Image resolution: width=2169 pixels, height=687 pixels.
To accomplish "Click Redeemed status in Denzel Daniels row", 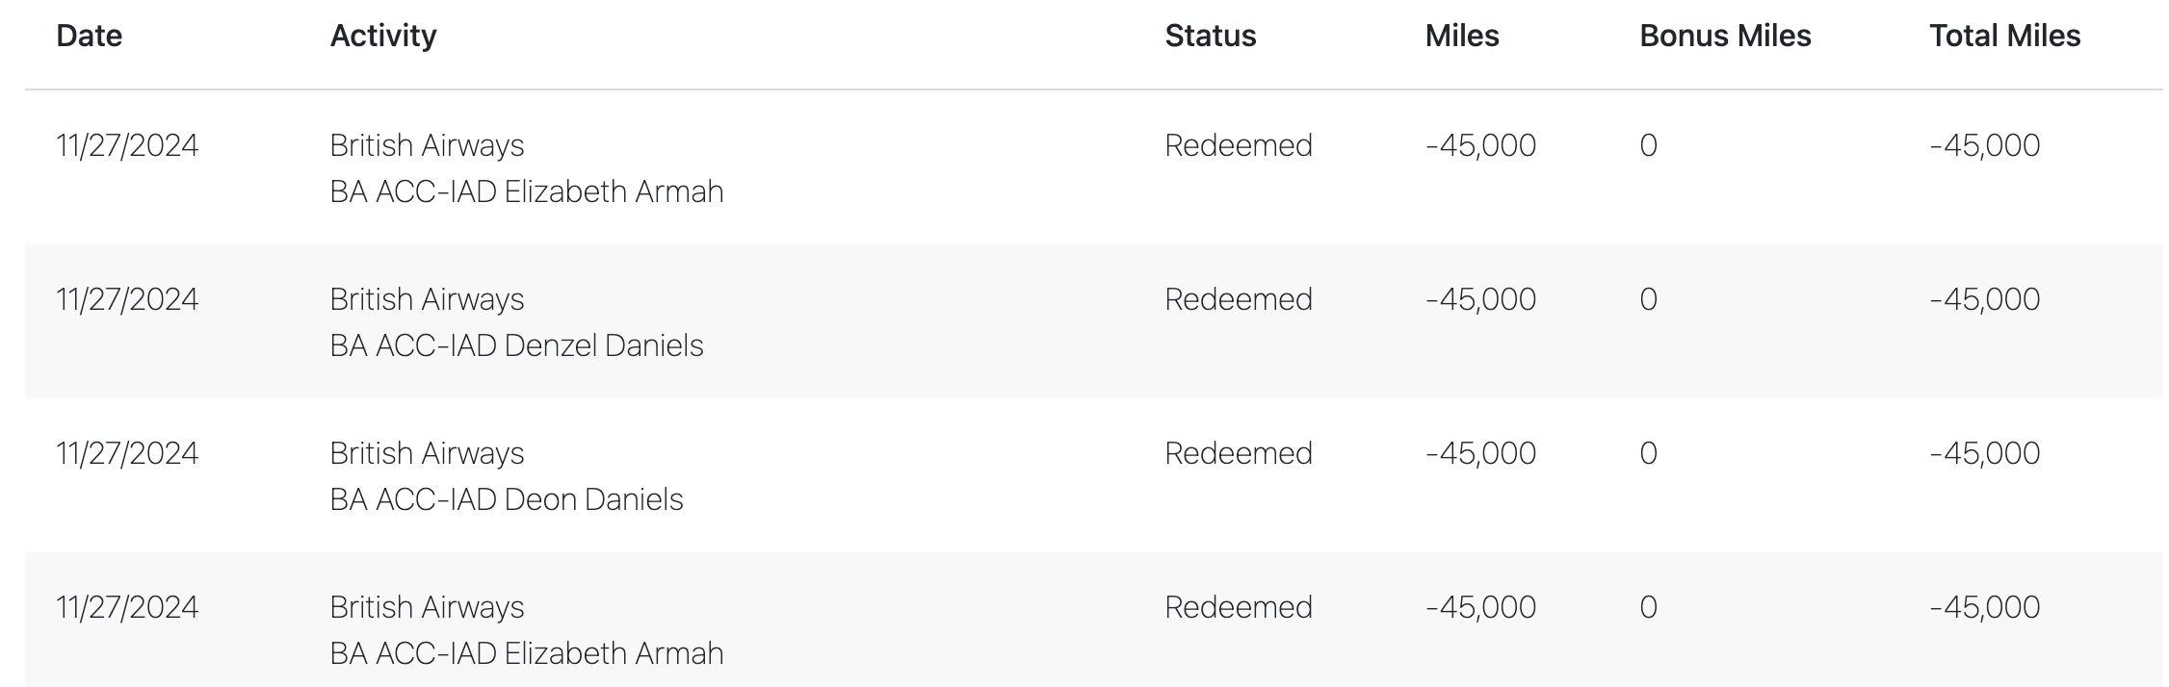I will click(x=1239, y=299).
